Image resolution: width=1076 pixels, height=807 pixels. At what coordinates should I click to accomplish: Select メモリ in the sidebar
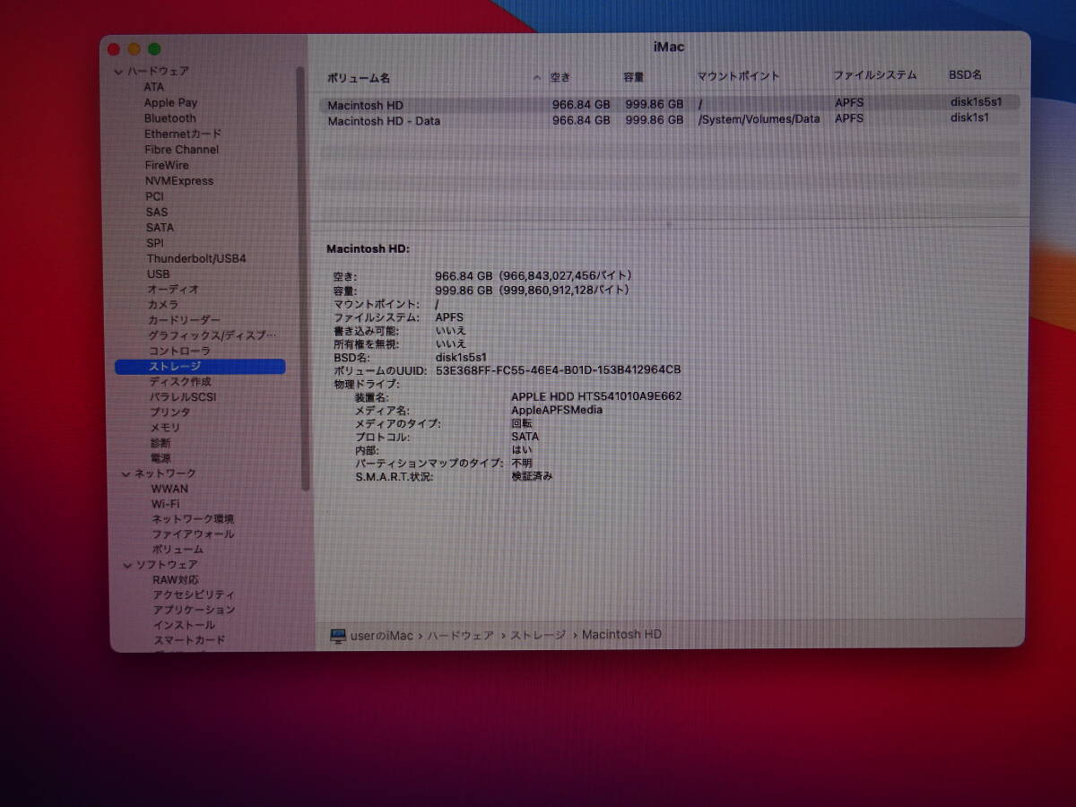(x=165, y=427)
